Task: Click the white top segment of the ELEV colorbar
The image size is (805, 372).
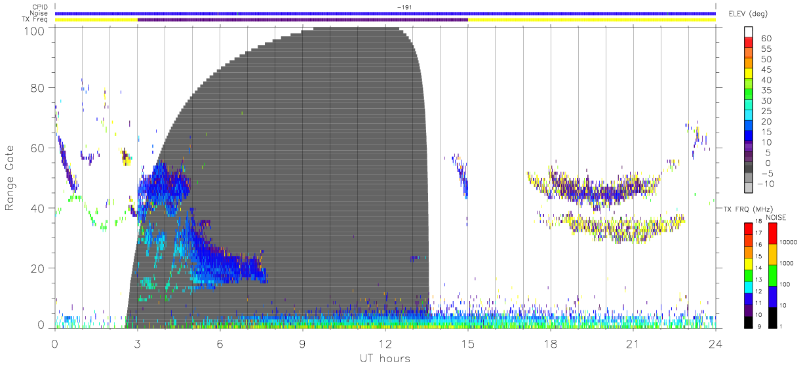Action: click(748, 32)
